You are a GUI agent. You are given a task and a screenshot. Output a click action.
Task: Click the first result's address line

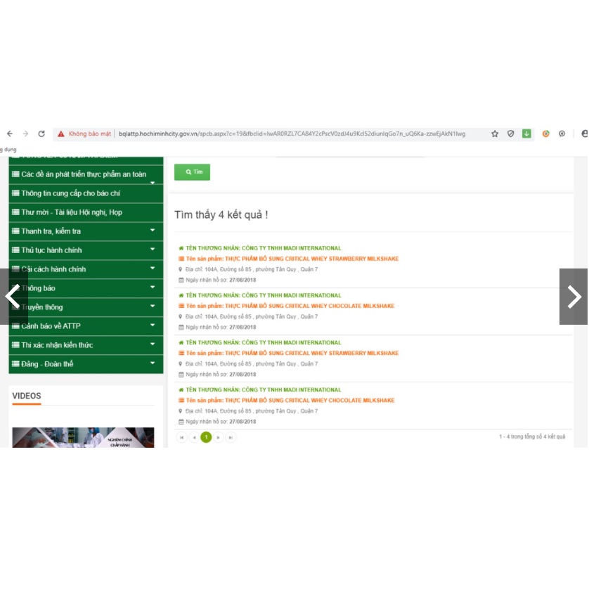pos(252,269)
